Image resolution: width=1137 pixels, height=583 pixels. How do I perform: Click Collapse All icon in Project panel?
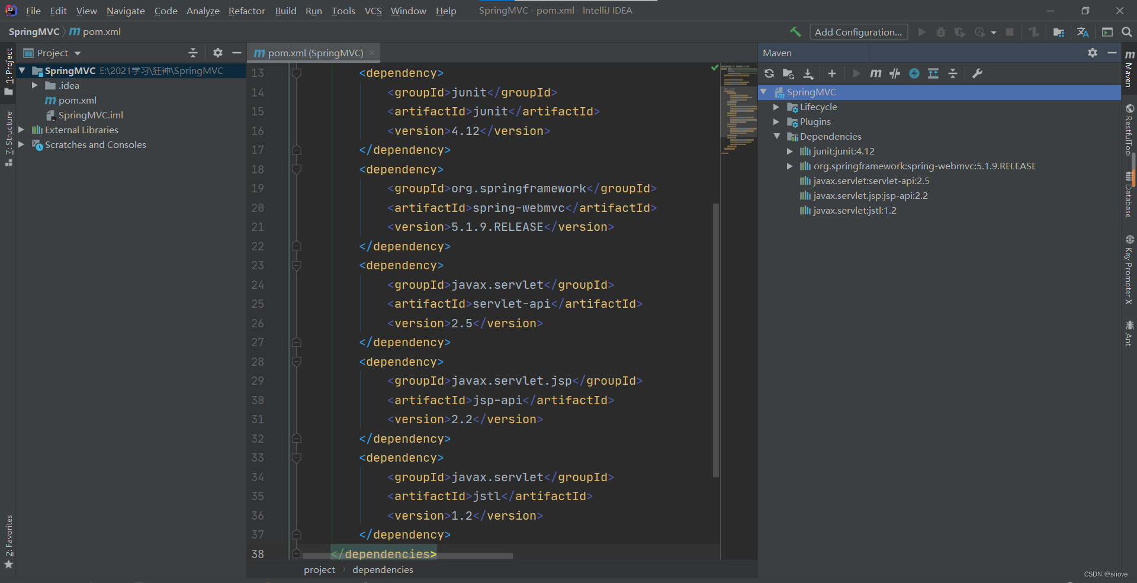coord(193,53)
